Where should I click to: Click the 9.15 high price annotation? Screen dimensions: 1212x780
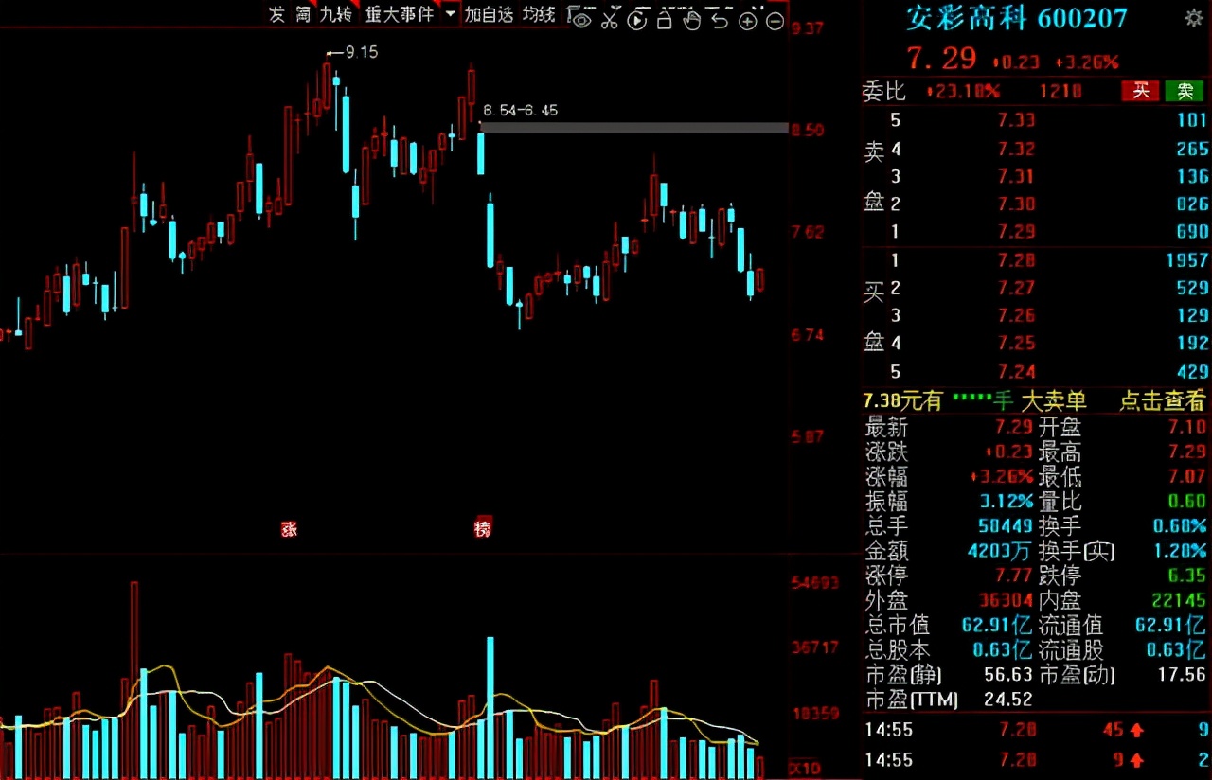(x=361, y=52)
